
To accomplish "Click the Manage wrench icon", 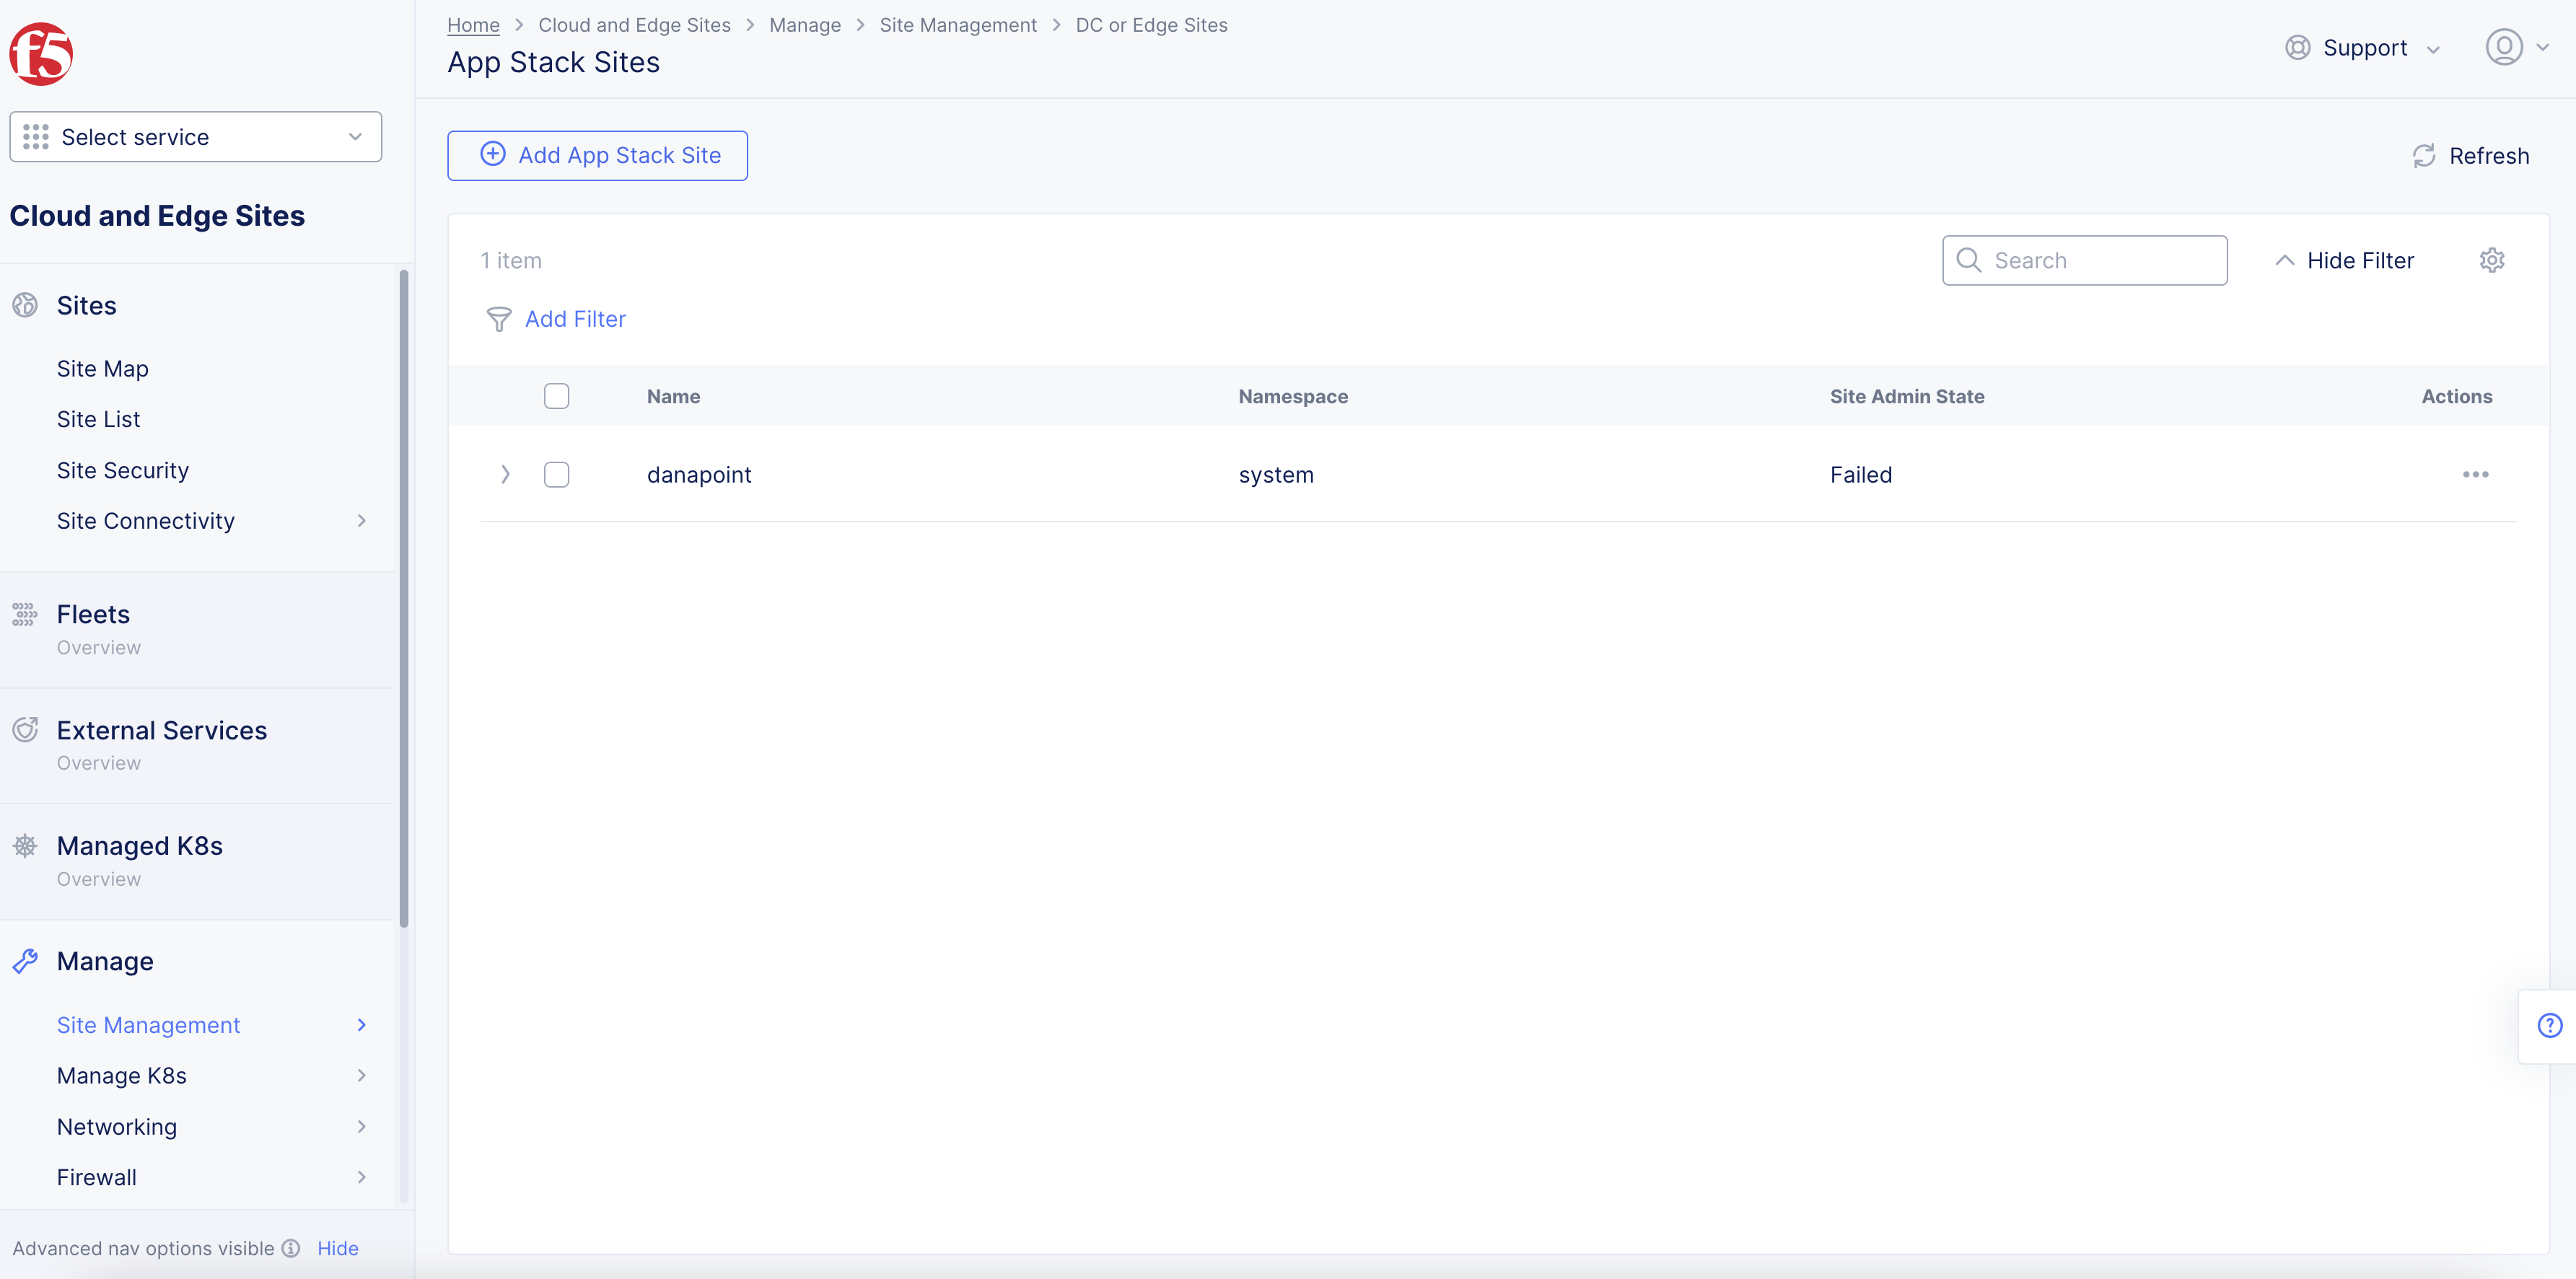I will (x=25, y=960).
